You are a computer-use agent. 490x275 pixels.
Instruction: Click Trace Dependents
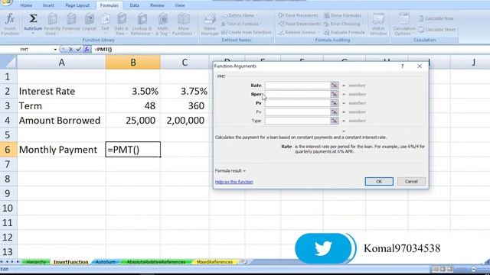(299, 24)
